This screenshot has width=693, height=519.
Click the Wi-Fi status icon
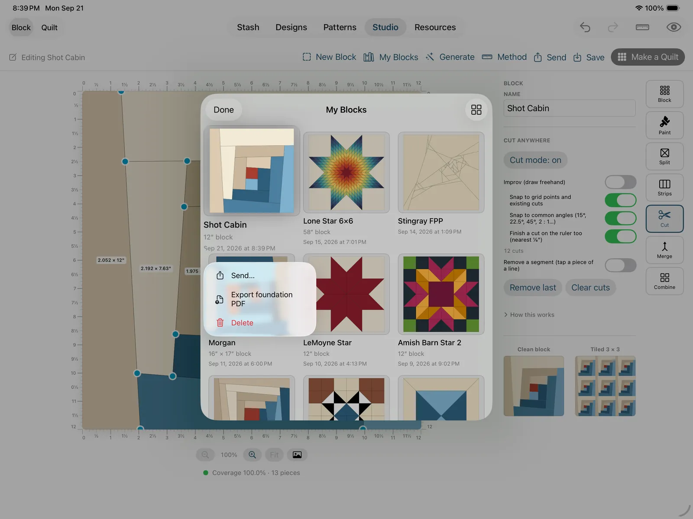638,8
